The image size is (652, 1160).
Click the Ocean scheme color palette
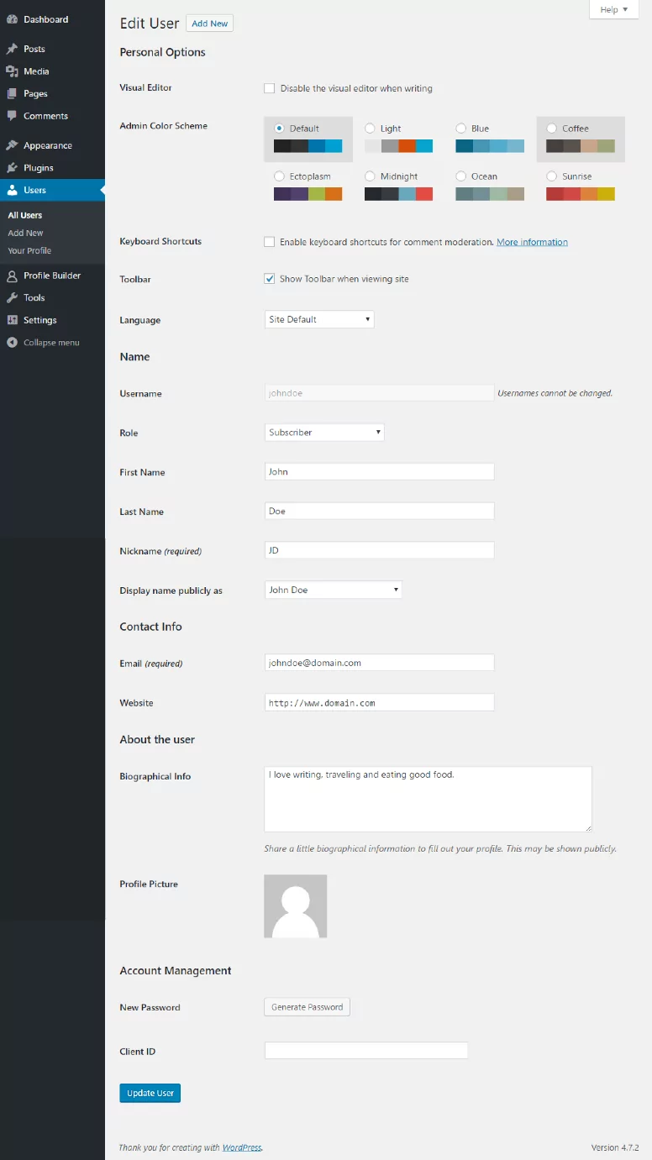(x=490, y=194)
